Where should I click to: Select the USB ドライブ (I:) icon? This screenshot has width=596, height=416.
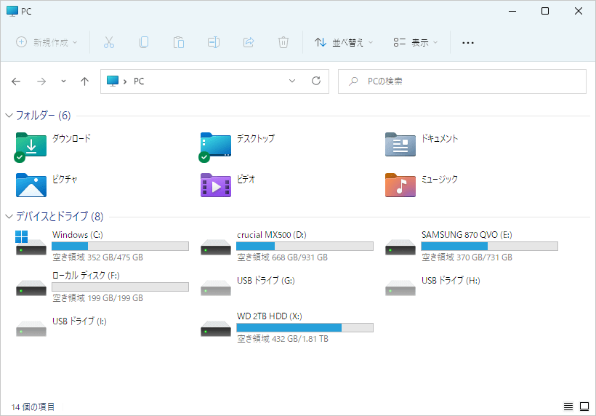point(31,329)
